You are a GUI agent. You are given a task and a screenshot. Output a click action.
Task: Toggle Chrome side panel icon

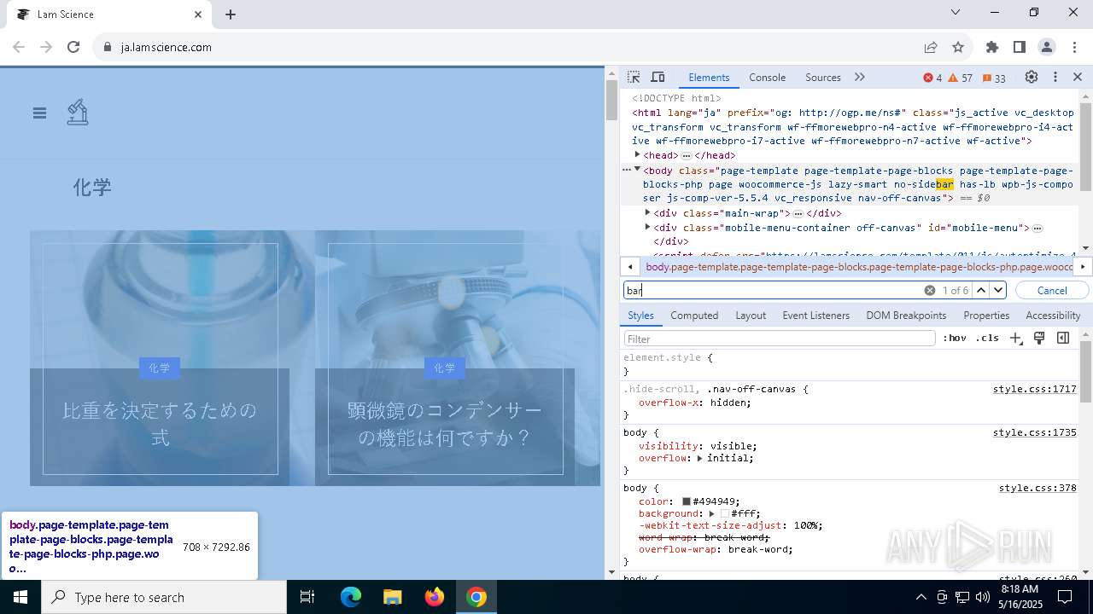pos(1019,47)
